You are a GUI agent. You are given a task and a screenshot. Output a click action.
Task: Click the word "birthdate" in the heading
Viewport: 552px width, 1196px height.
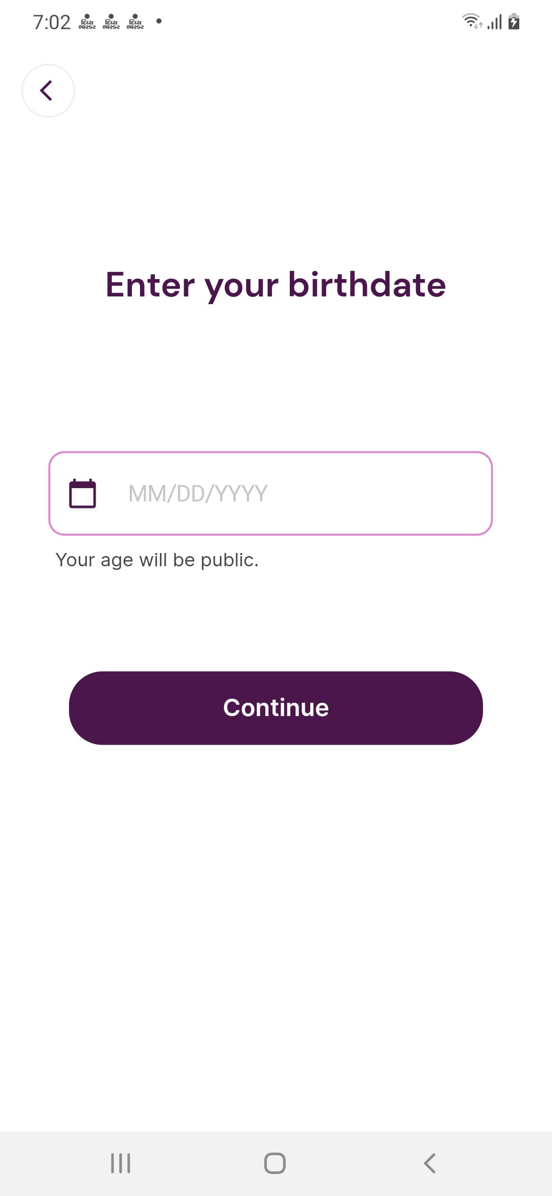click(x=367, y=285)
